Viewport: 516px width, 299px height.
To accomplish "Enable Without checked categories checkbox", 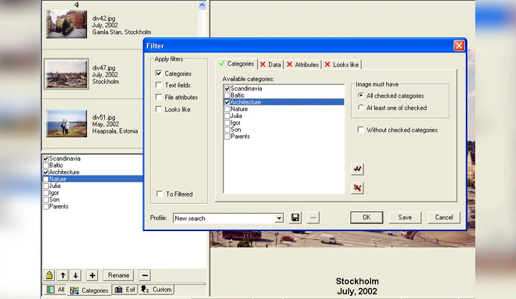I will tap(360, 130).
